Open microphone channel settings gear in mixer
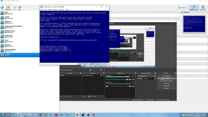The image size is (208, 117). 133,86
